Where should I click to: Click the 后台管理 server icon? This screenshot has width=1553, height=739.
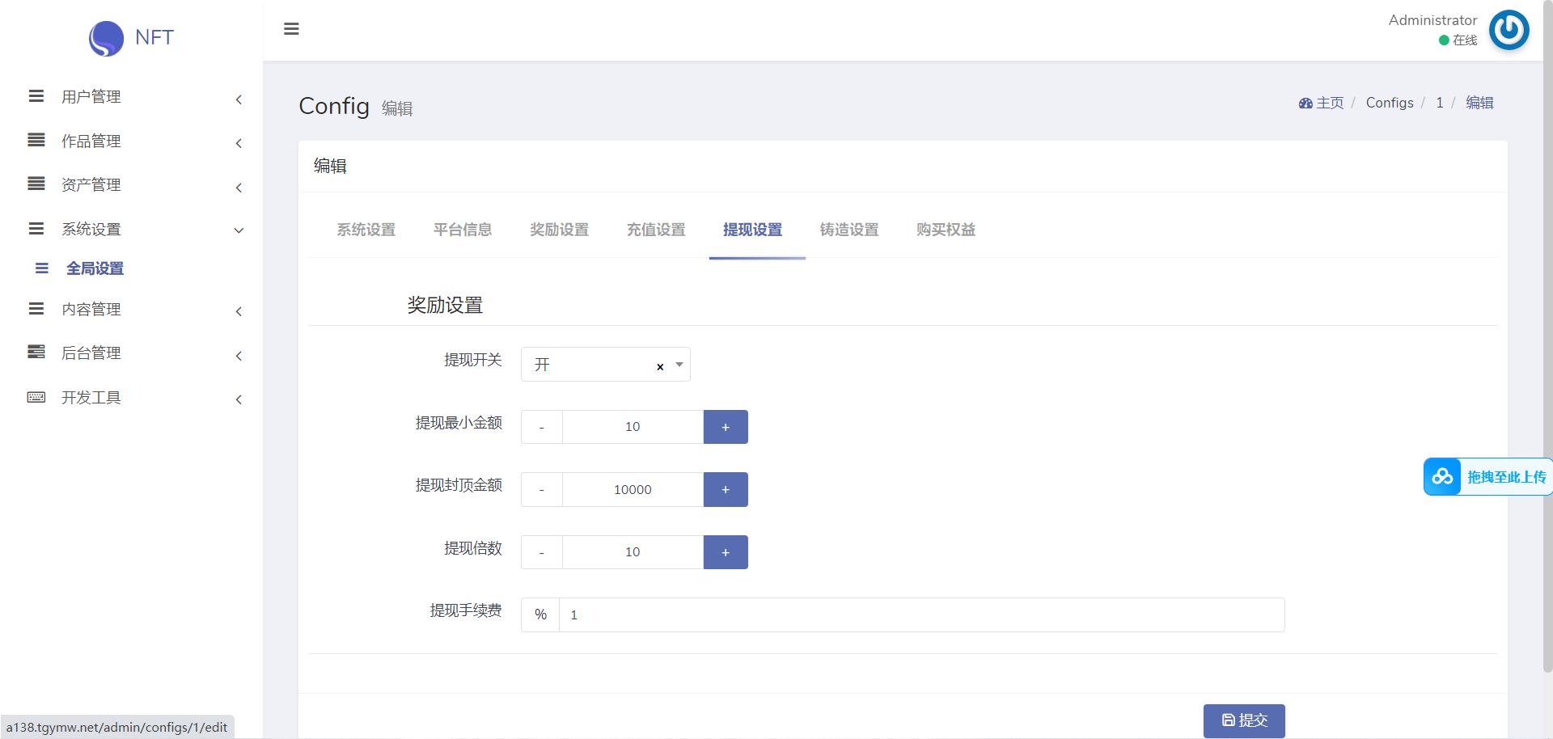click(36, 352)
